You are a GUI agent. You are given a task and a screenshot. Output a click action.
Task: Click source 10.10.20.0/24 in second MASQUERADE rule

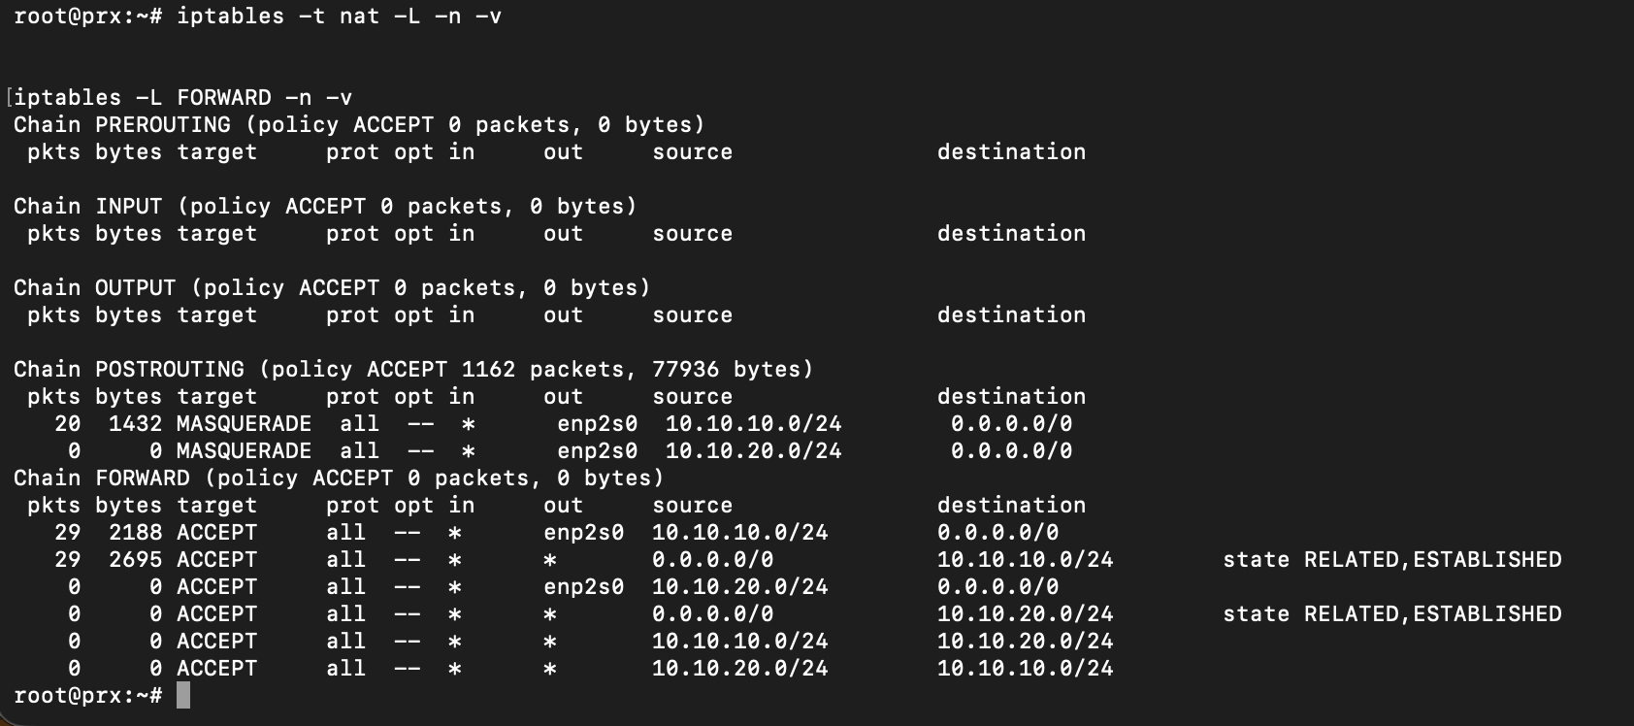click(753, 451)
